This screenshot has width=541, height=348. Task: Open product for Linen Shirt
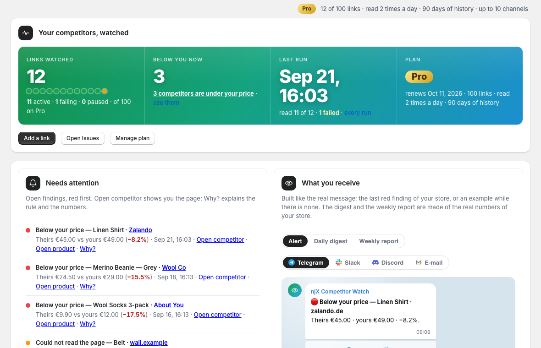point(55,249)
